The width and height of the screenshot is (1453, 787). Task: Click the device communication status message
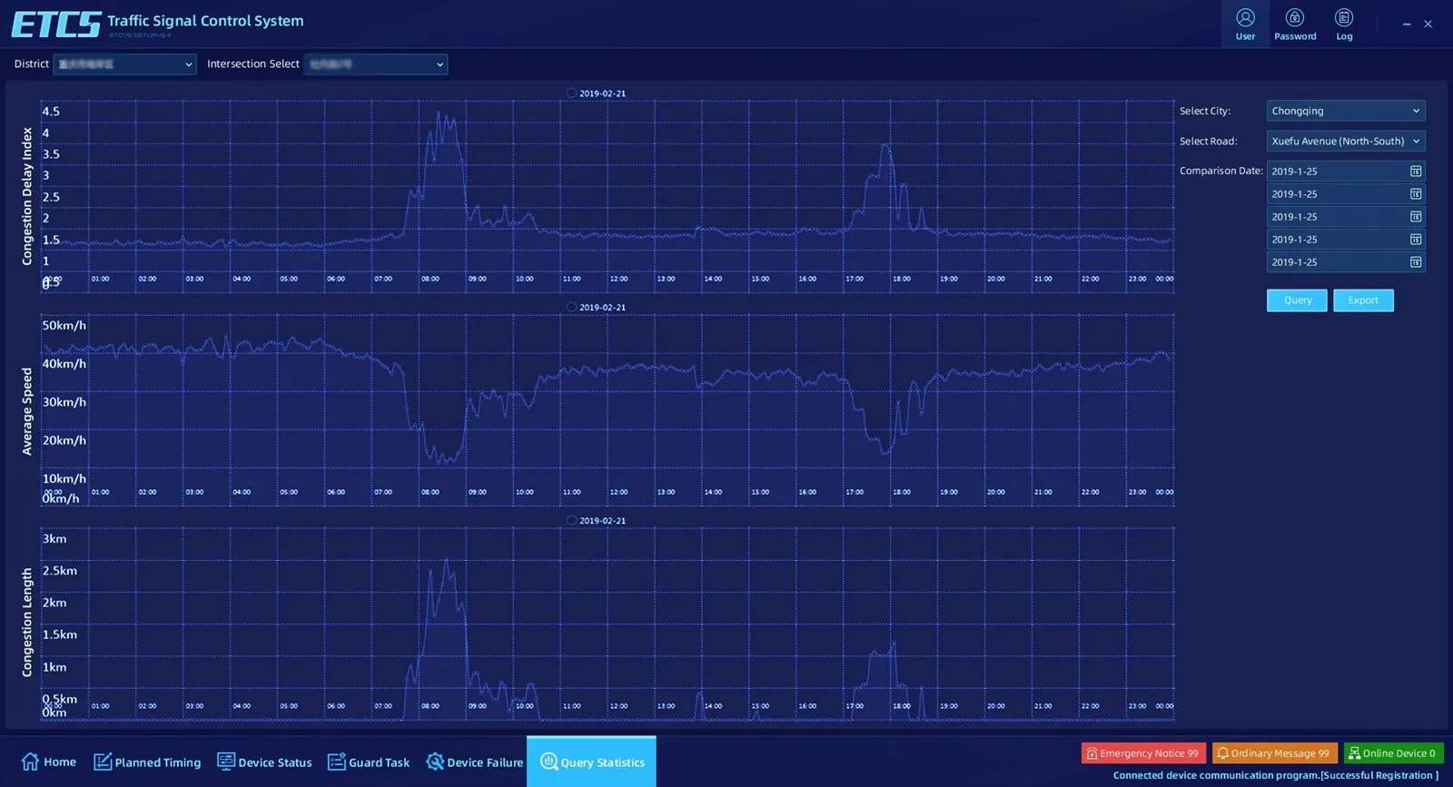[1276, 775]
